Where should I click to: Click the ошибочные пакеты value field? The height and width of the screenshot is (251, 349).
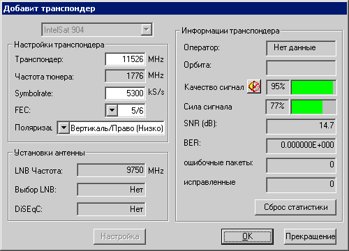click(301, 165)
